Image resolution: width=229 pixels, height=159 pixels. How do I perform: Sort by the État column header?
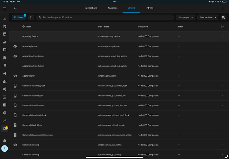click(x=222, y=27)
